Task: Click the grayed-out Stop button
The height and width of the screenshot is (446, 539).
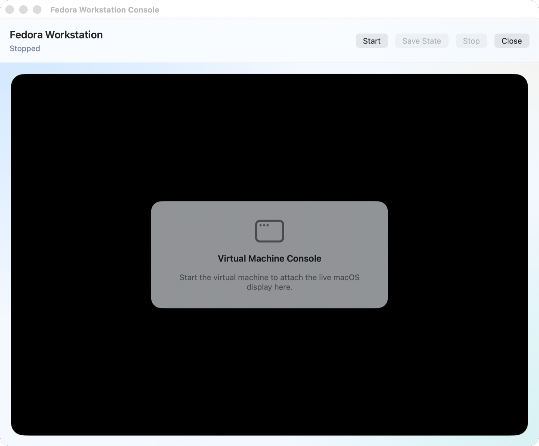Action: click(x=471, y=41)
